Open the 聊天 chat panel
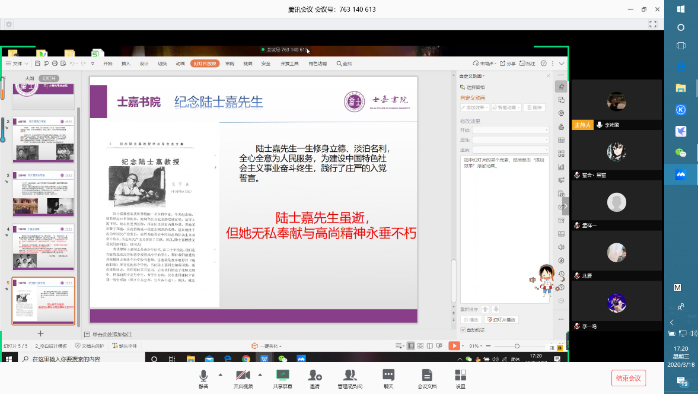Image resolution: width=698 pixels, height=394 pixels. point(388,379)
